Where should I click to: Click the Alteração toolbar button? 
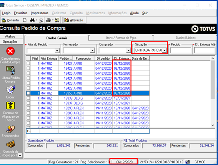[74, 20]
